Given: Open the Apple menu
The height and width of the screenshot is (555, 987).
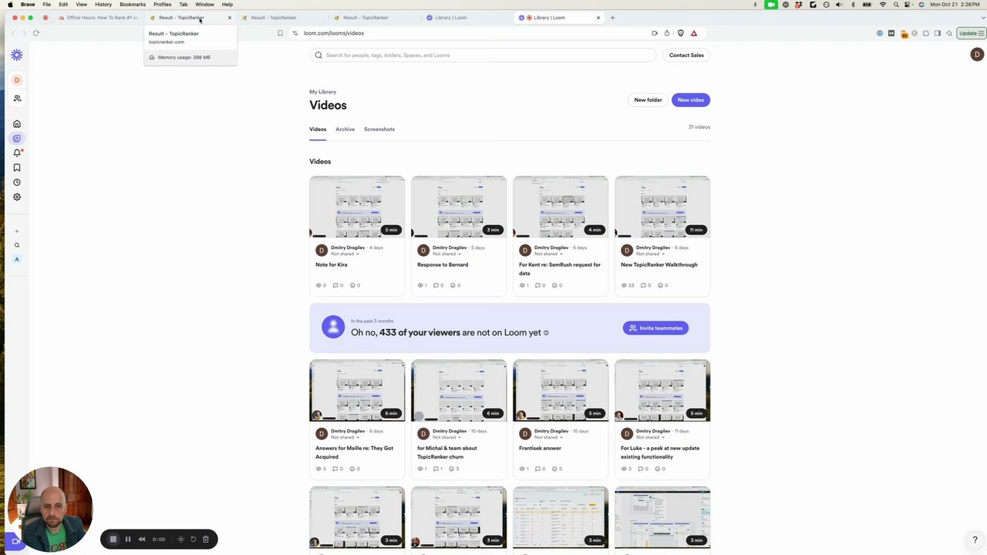Looking at the screenshot, I should pyautogui.click(x=11, y=5).
